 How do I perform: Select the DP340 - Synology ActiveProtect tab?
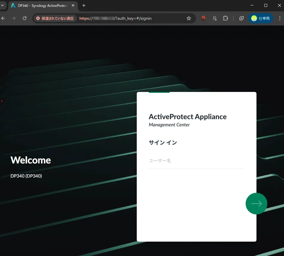tap(43, 6)
